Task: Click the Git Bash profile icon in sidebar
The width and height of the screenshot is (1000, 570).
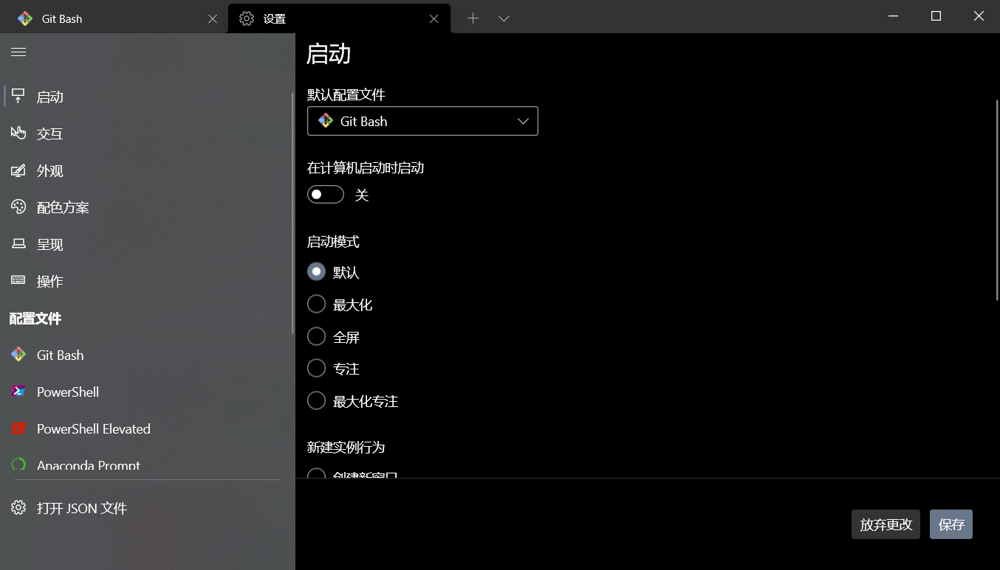Action: point(18,355)
